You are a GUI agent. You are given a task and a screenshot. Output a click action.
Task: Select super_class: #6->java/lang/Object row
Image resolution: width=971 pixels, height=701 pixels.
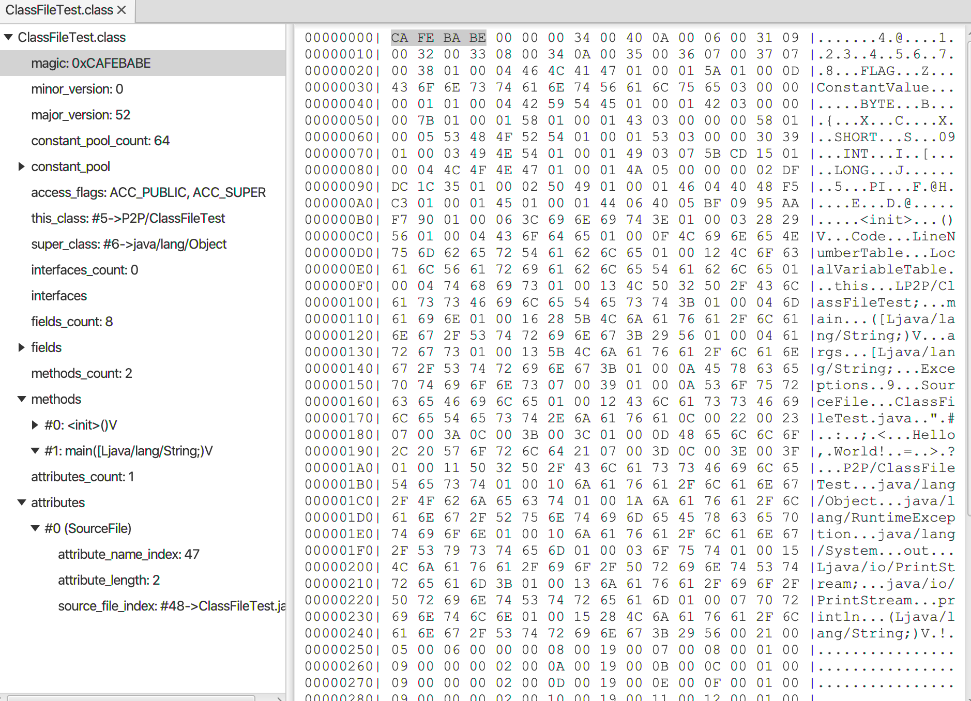[143, 244]
